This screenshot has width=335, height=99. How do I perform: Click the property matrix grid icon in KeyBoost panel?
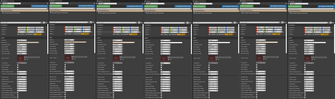(44, 23)
